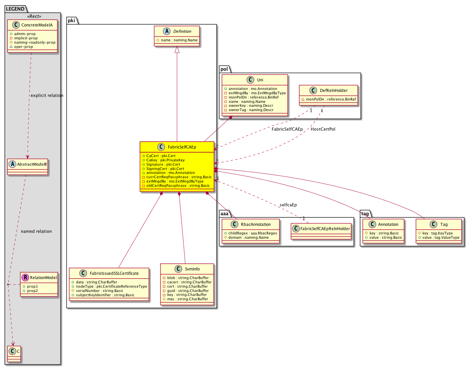Click the R icon of RelationModel
Viewport: 471px width, 368px height.
[x=25, y=278]
